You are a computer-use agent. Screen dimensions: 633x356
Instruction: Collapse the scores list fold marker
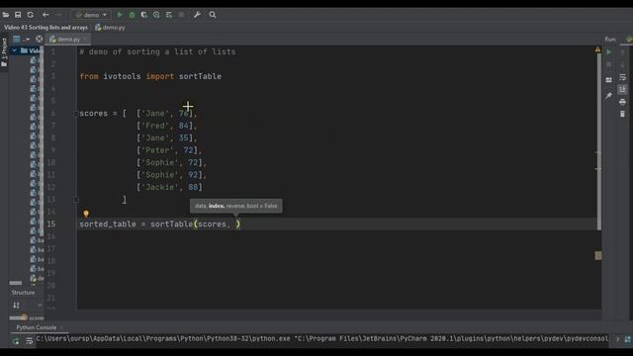[76, 114]
